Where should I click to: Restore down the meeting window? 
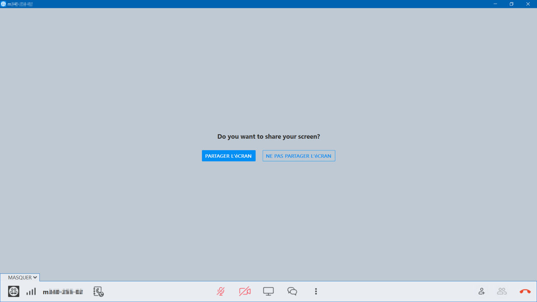pyautogui.click(x=511, y=4)
